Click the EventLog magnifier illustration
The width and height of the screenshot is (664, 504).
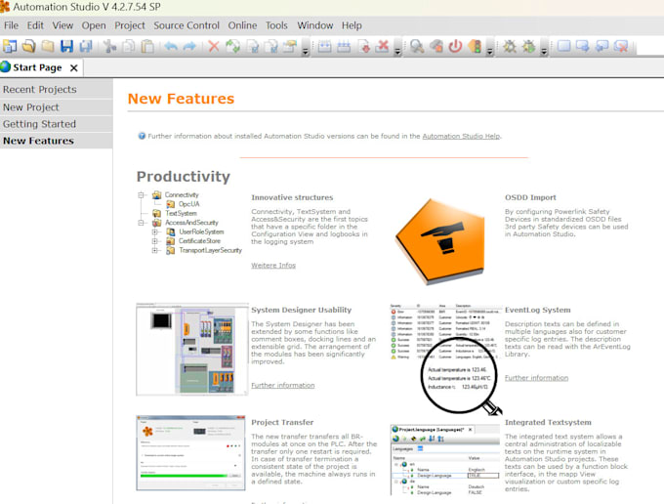click(x=445, y=359)
